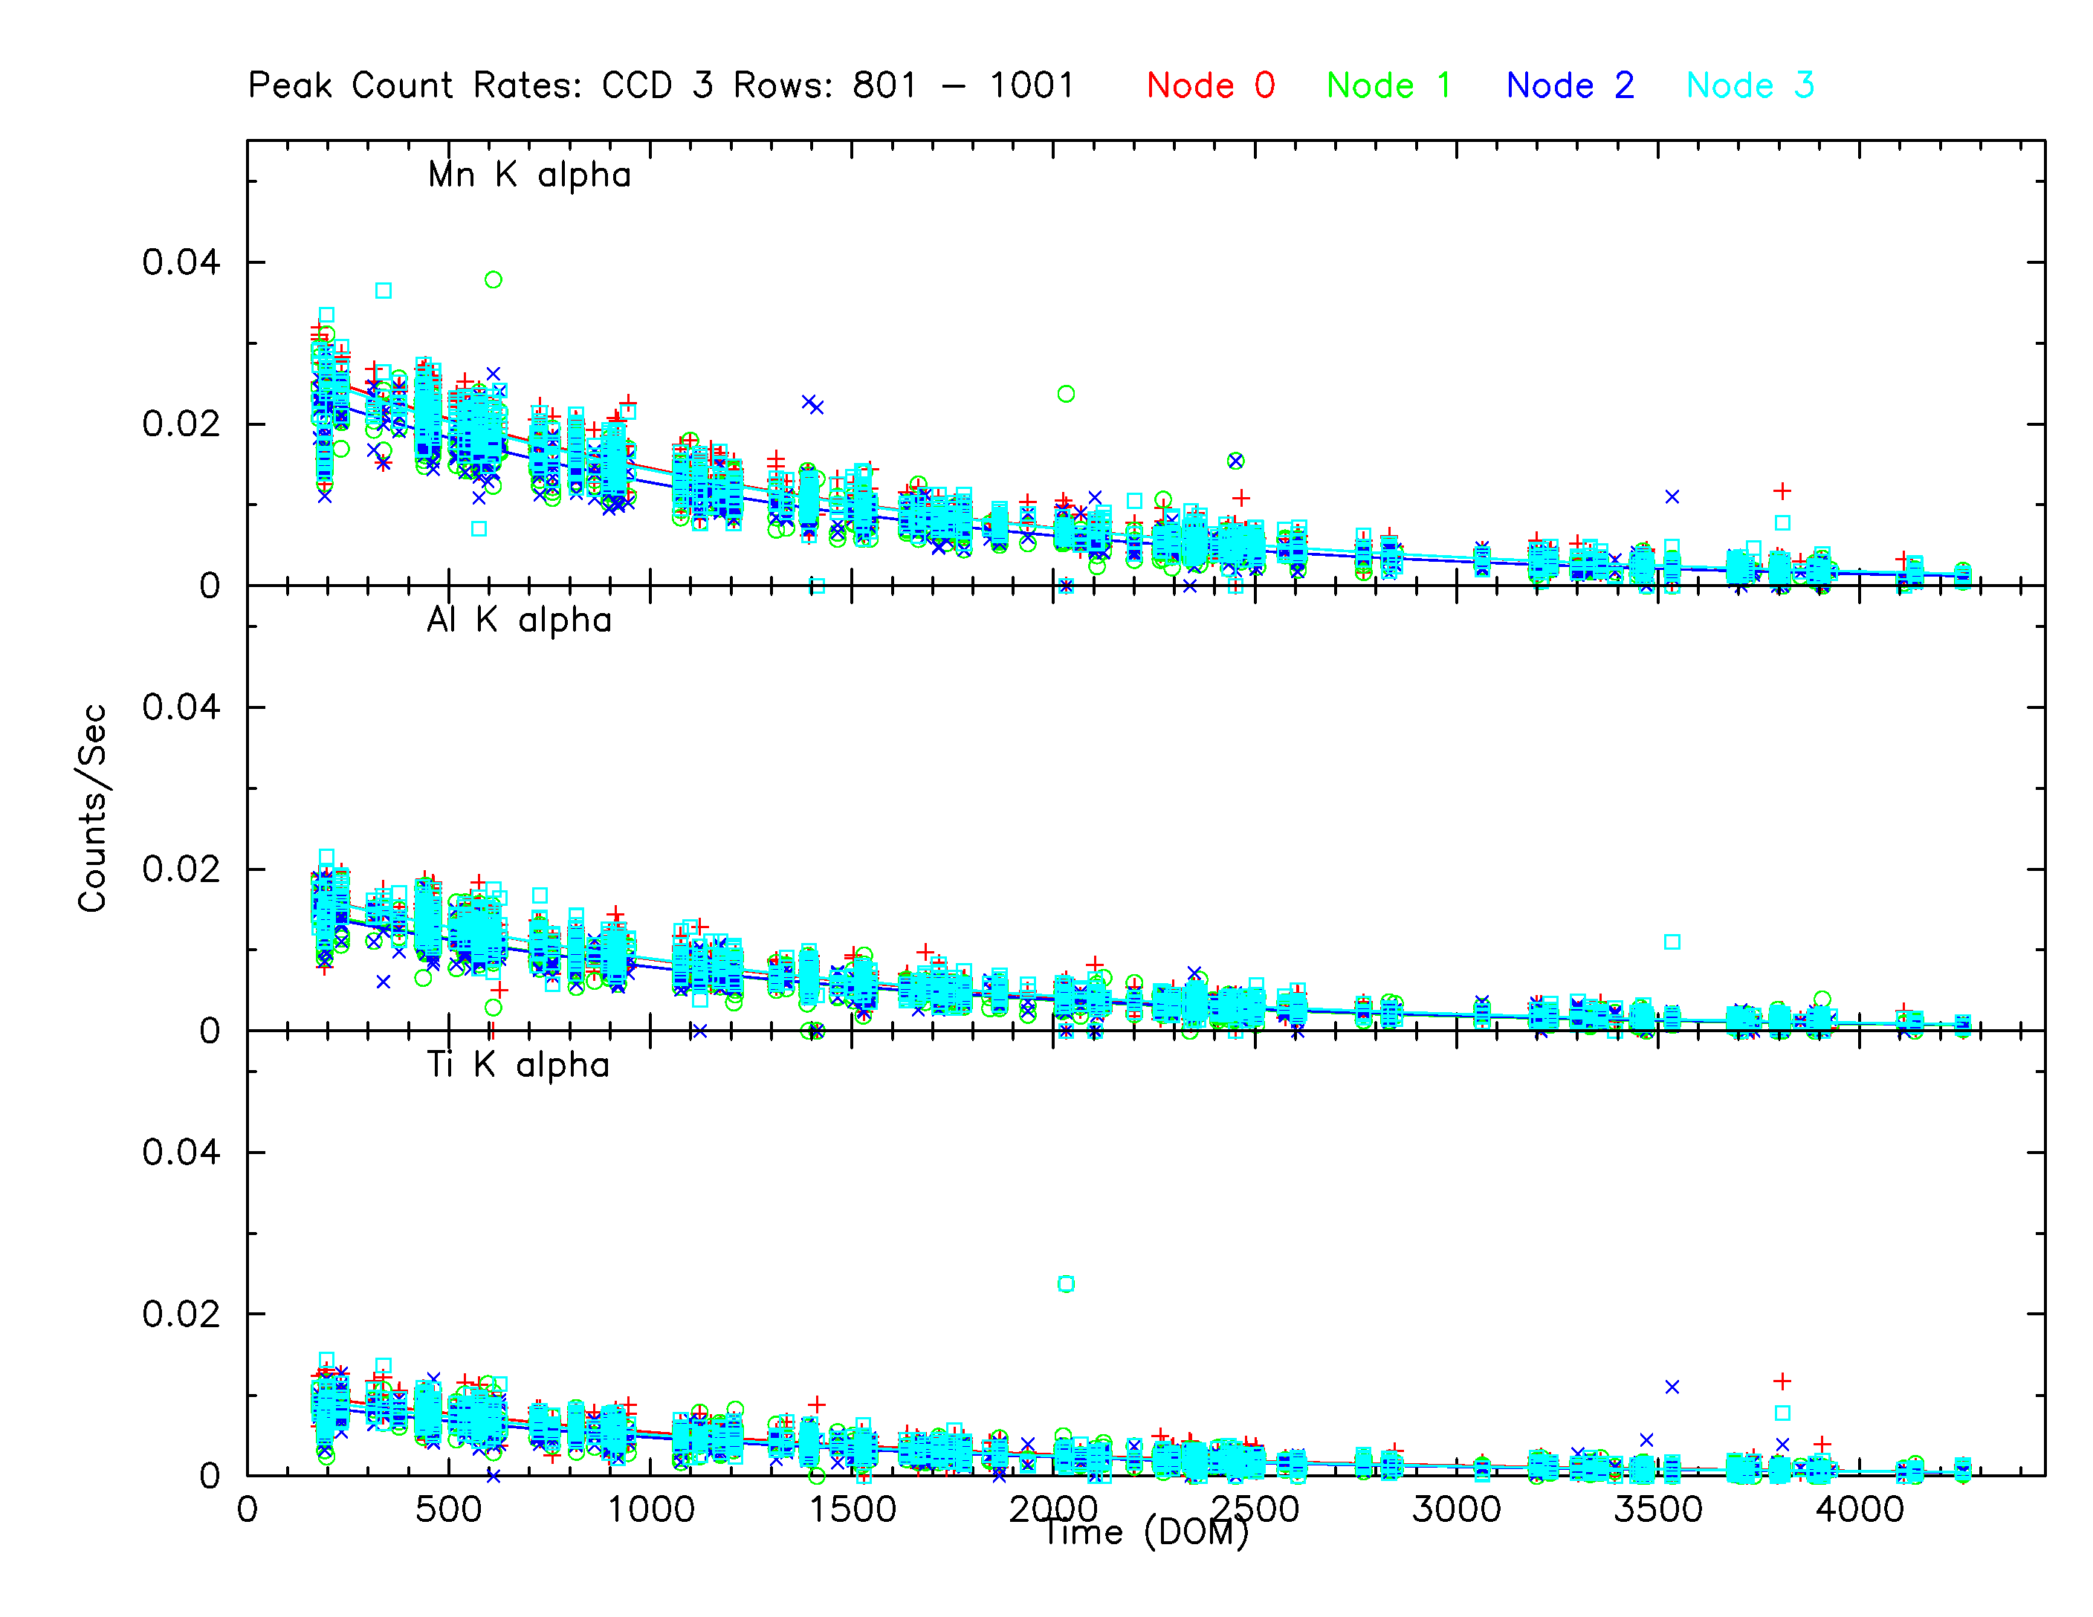Click cyan outlier square near 0.024 in Ti panel
The height and width of the screenshot is (1617, 2093).
tap(1066, 1283)
